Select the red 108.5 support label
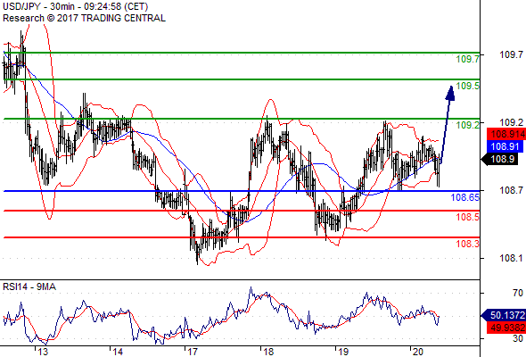This screenshot has height=357, width=526. coord(467,217)
